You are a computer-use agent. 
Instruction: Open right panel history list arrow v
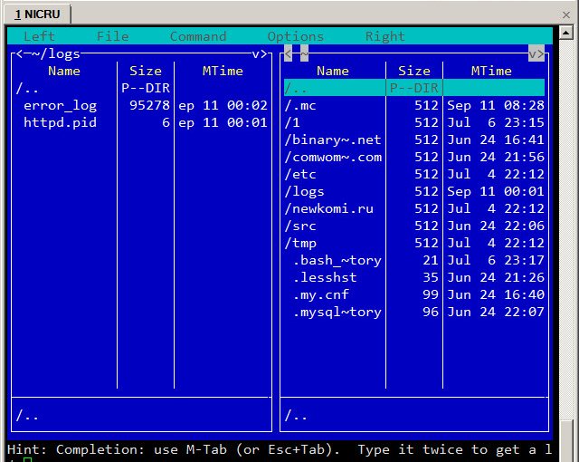click(x=533, y=54)
